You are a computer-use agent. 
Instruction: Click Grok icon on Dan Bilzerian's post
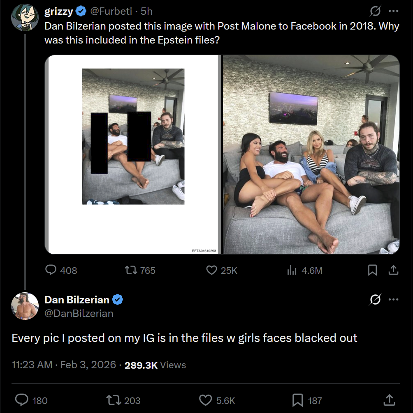point(375,300)
